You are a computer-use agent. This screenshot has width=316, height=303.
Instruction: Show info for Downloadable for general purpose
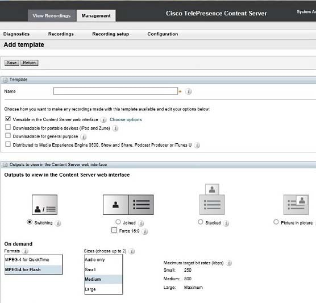coord(83,137)
